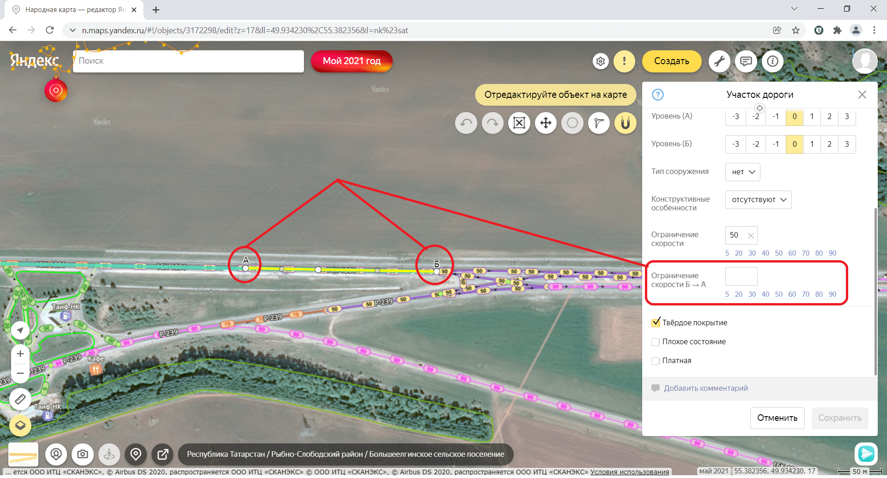Open the Создать menu button
Viewport: 887px width, 478px height.
671,61
